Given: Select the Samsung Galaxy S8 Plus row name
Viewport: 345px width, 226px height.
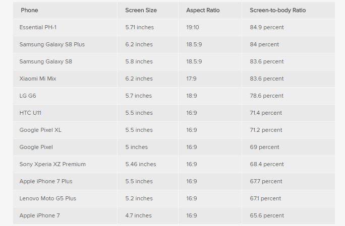Looking at the screenshot, I should coord(52,44).
